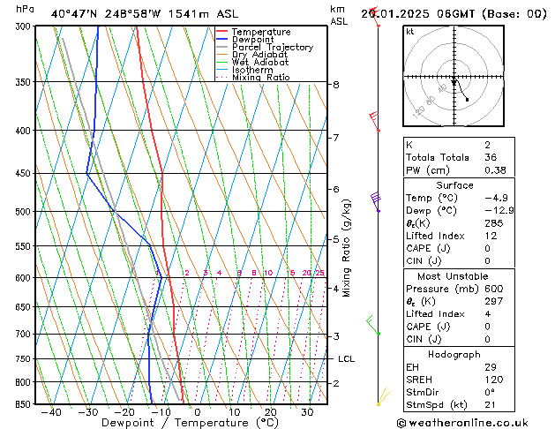Click the '0' temperature axis label
The height and width of the screenshot is (429, 555).
[x=198, y=412]
